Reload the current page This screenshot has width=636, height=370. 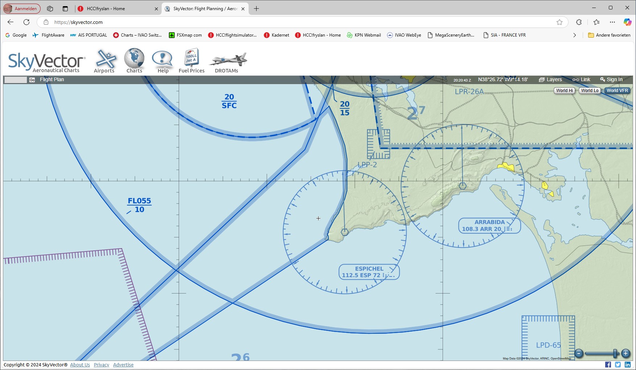(26, 22)
